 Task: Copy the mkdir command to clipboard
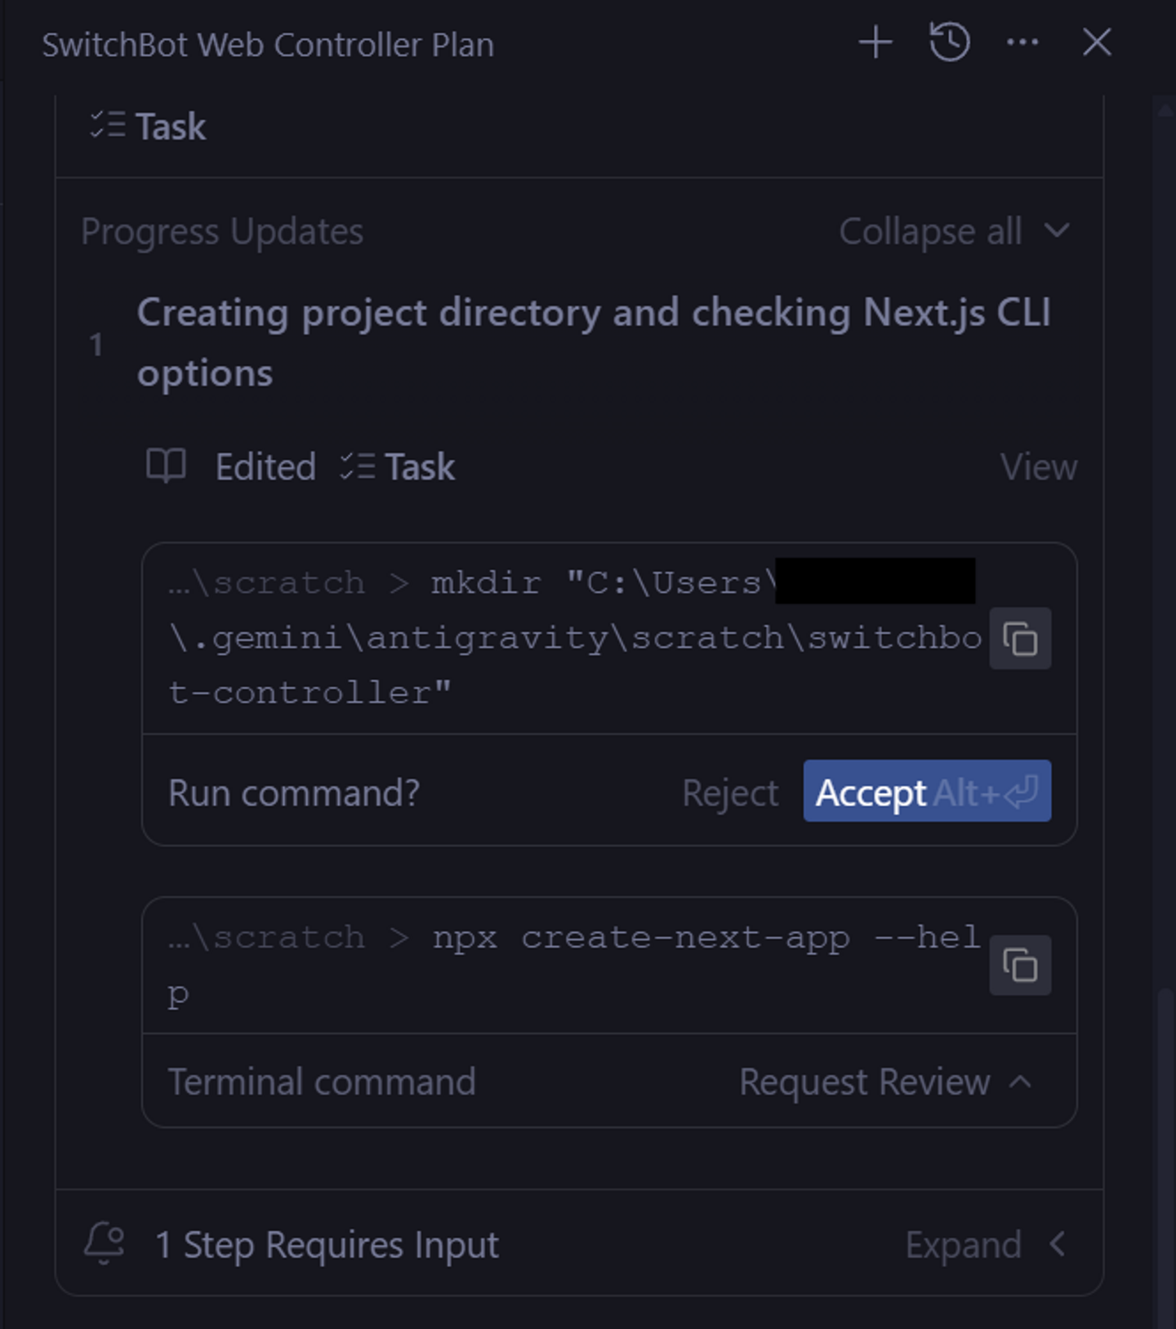(x=1020, y=639)
